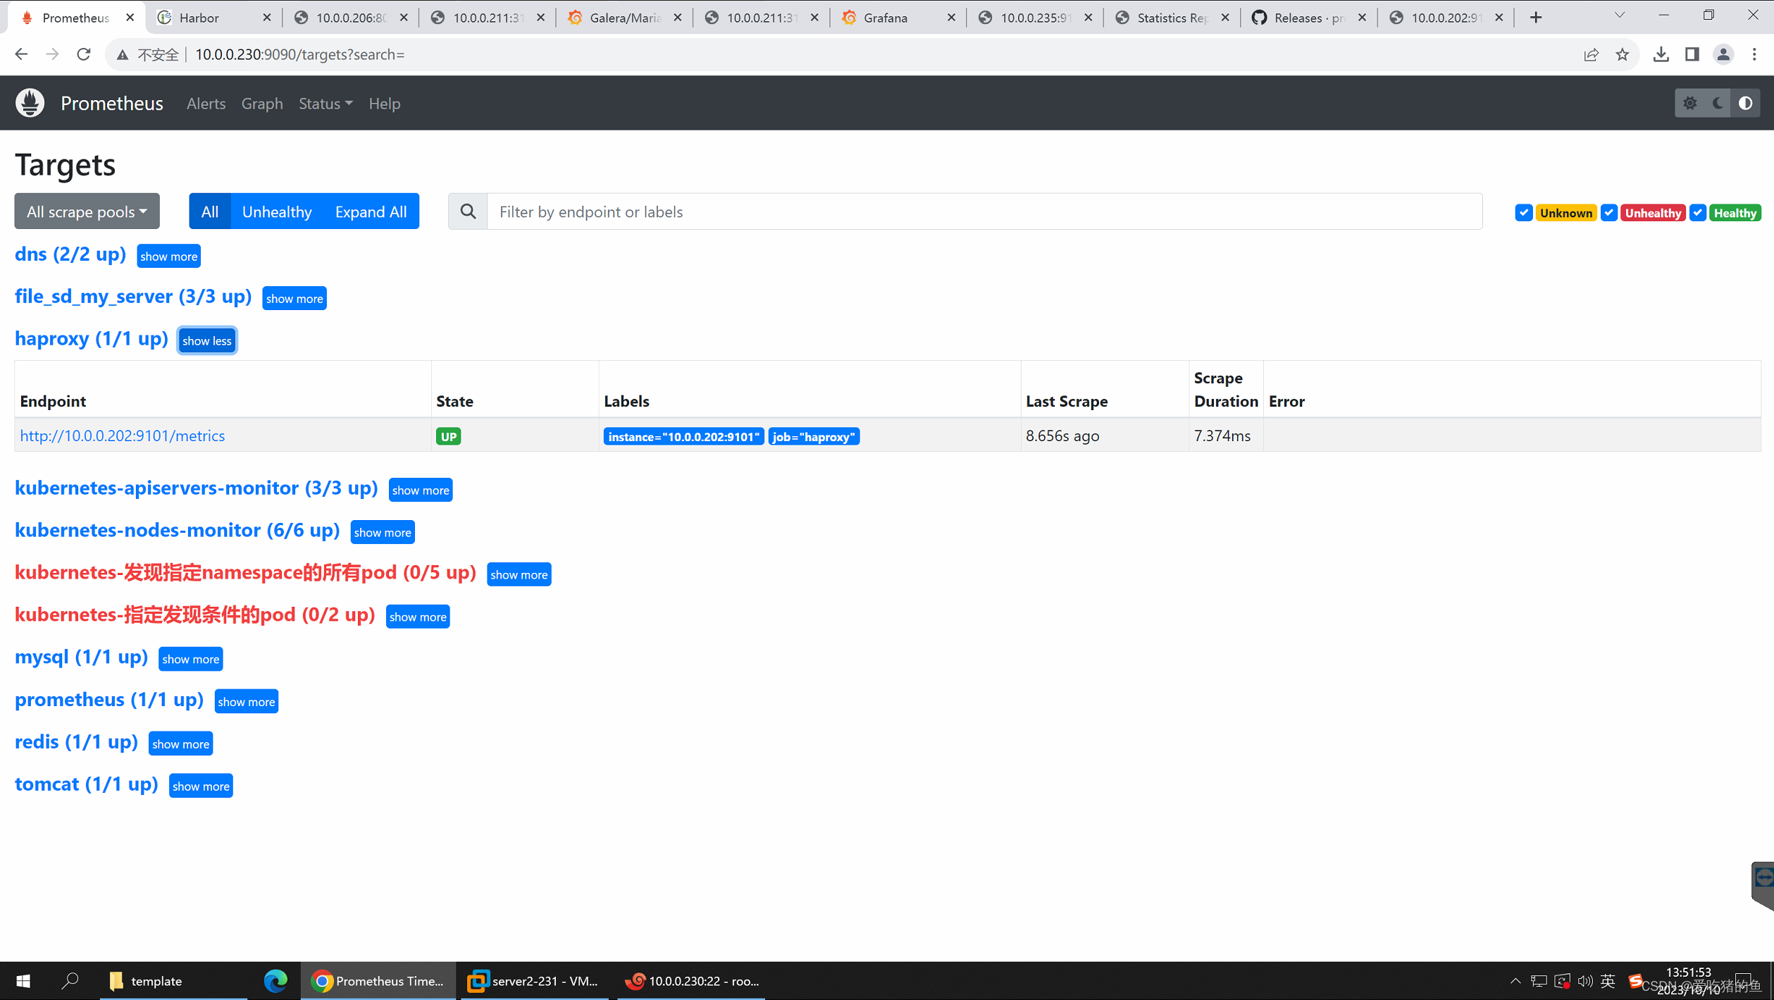The width and height of the screenshot is (1774, 1000).
Task: Select the All filter toggle
Action: [x=209, y=211]
